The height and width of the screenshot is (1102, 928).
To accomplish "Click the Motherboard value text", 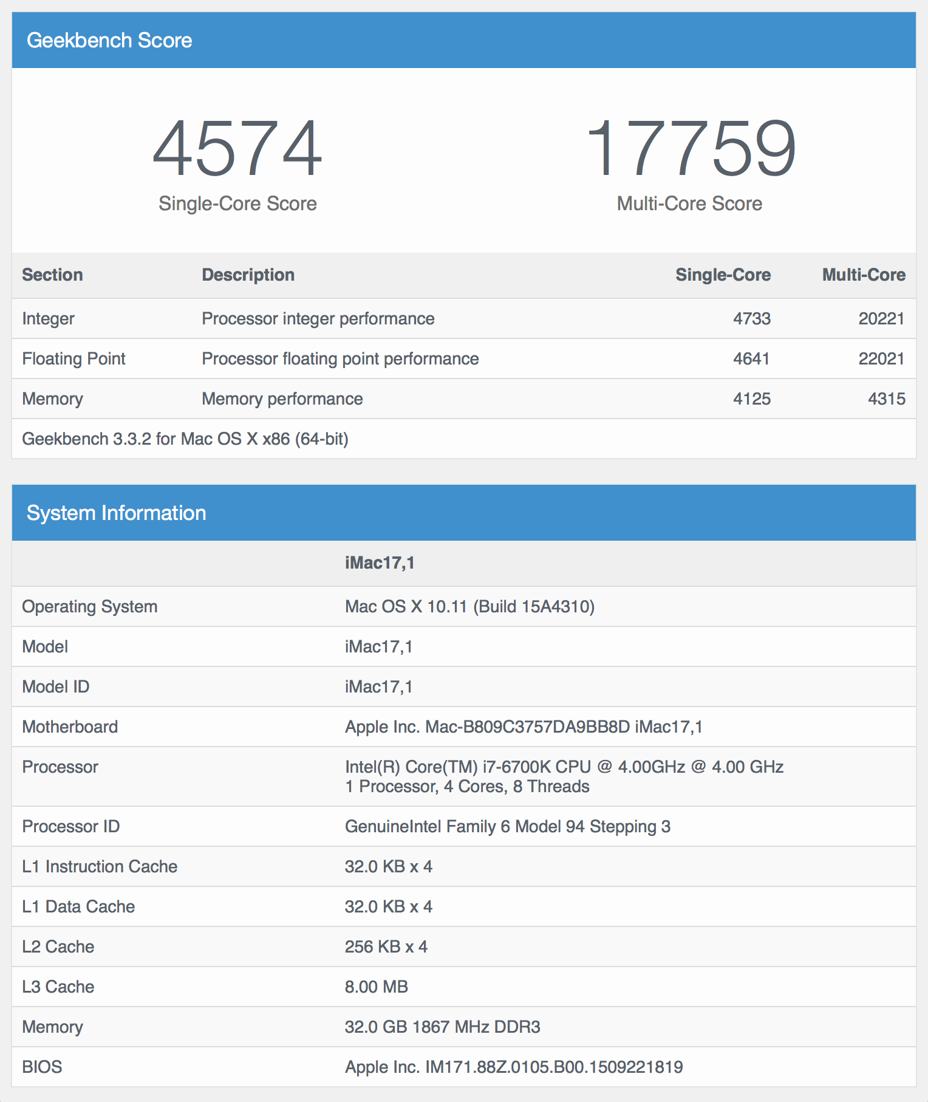I will tap(524, 727).
